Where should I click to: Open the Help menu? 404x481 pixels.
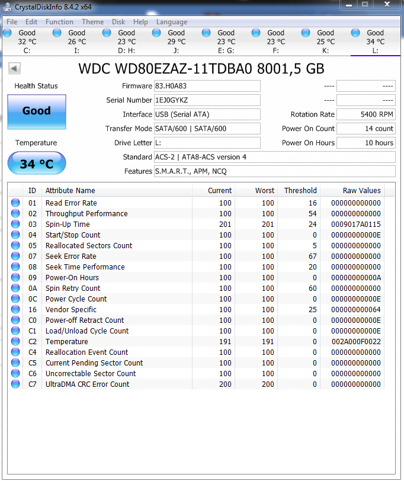tap(140, 22)
